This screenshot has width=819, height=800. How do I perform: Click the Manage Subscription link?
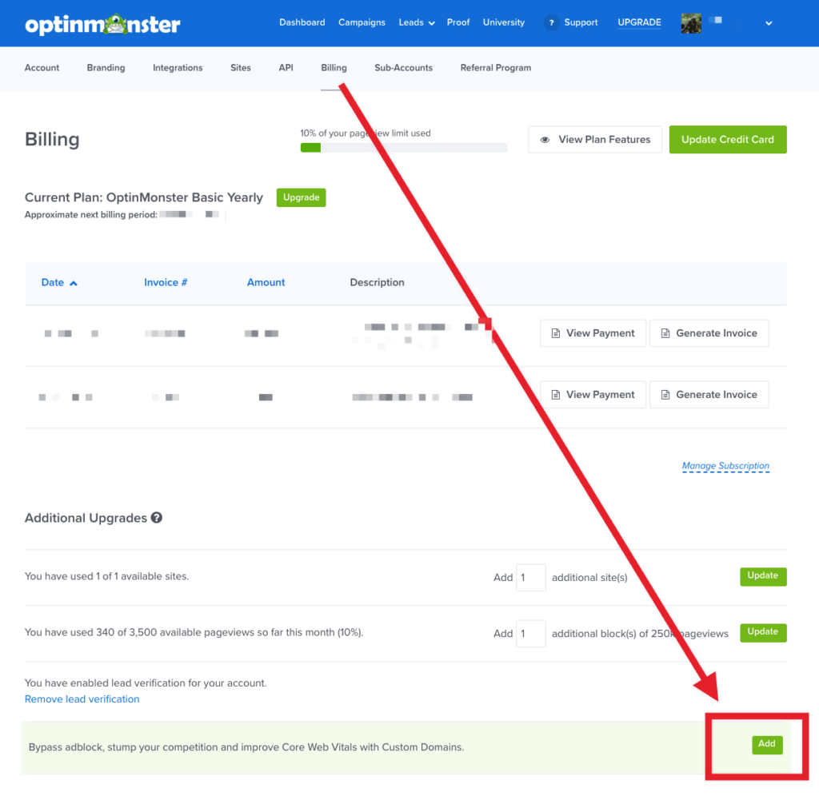725,466
